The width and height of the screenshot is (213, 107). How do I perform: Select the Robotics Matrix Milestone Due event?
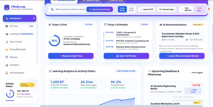coord(126,48)
